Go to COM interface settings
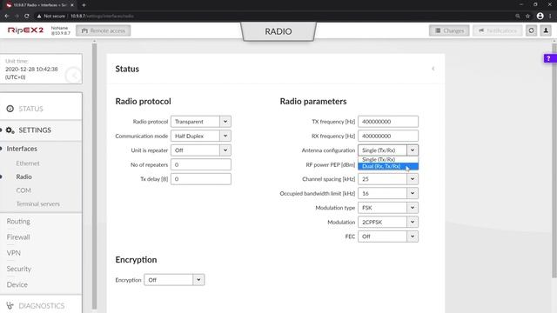Screen dimensions: 557x313 coord(23,190)
